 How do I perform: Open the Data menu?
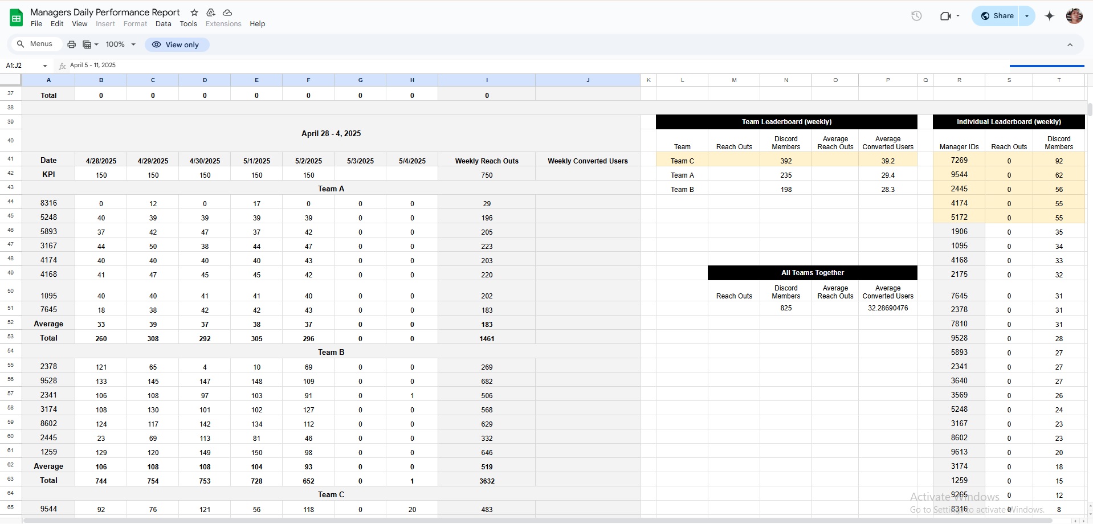(x=163, y=24)
